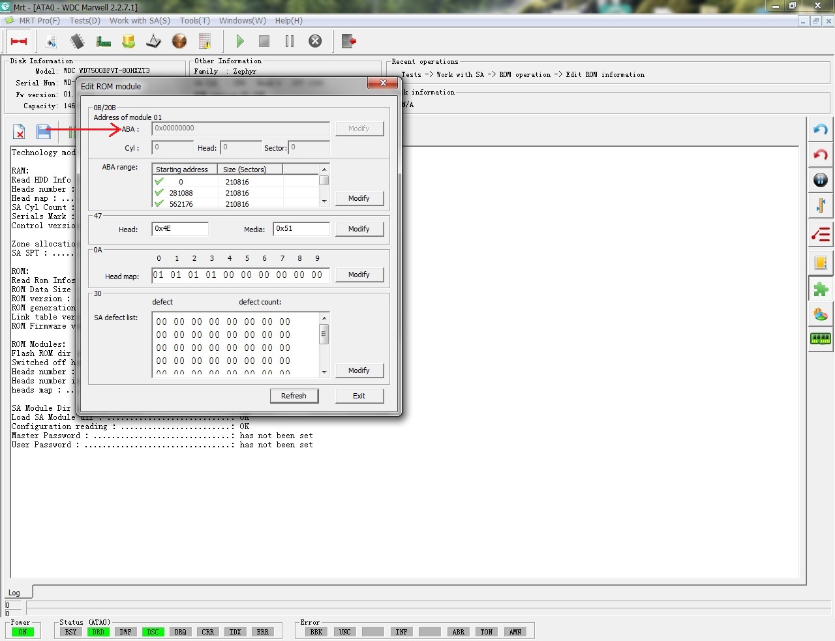Click the ABA range list down arrow
Screen dimensions: 835x641
(x=324, y=201)
